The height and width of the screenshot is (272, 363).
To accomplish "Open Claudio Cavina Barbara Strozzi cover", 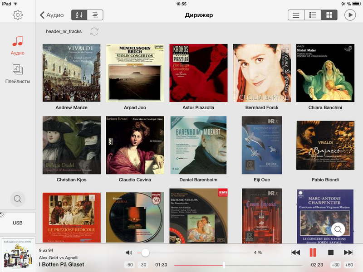I will [135, 145].
